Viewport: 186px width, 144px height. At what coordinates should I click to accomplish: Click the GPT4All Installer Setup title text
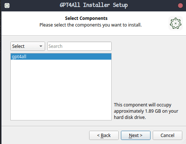coord(94,5)
